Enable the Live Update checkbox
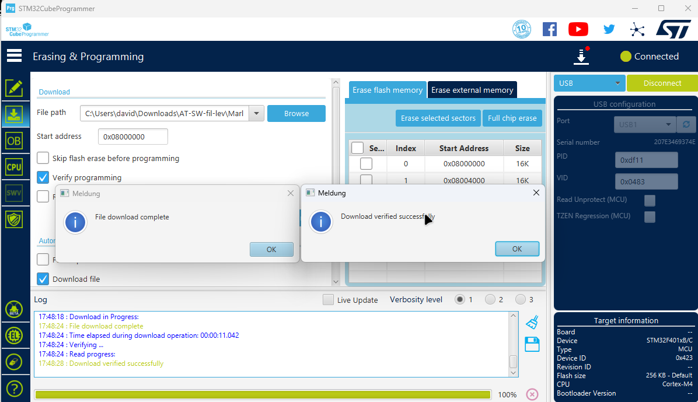 [x=329, y=300]
